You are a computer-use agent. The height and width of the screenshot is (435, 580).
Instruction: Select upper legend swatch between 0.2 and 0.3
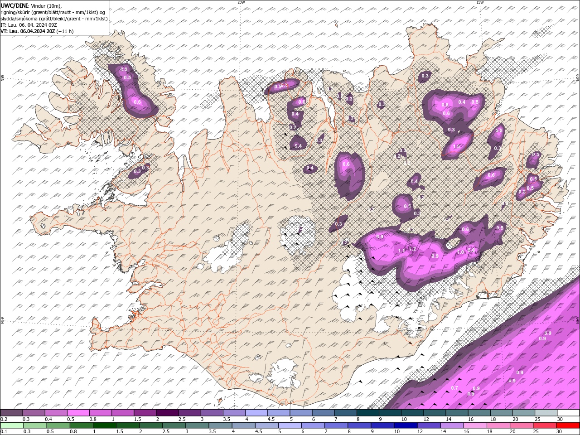pyautogui.click(x=12, y=413)
